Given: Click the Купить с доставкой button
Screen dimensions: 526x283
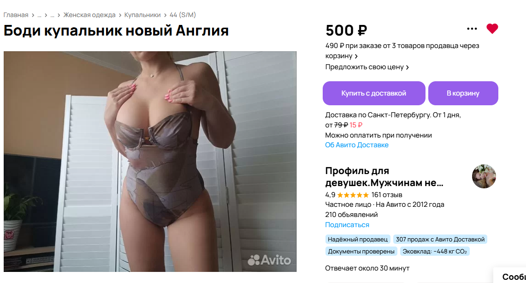Looking at the screenshot, I should pyautogui.click(x=374, y=93).
